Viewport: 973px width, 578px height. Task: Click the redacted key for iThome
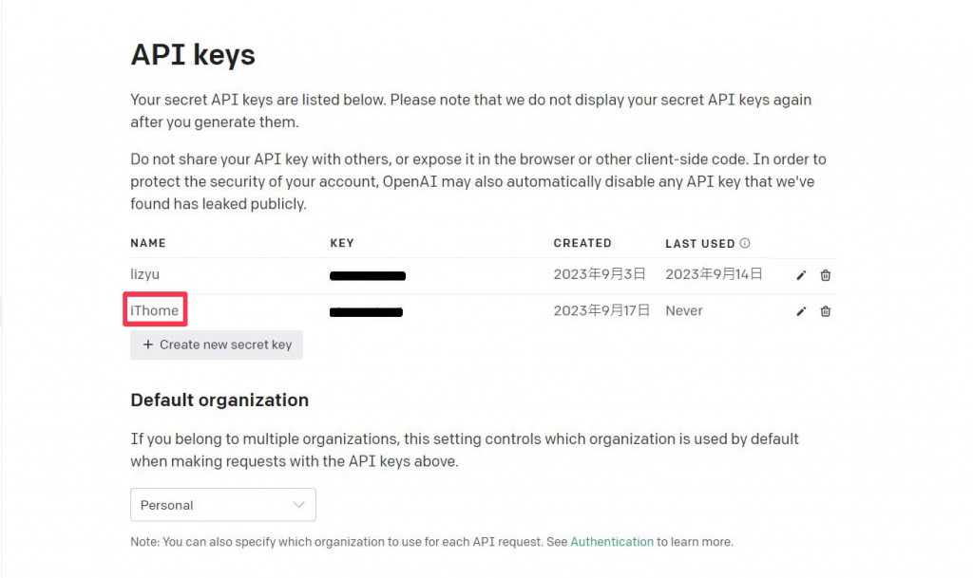(366, 311)
